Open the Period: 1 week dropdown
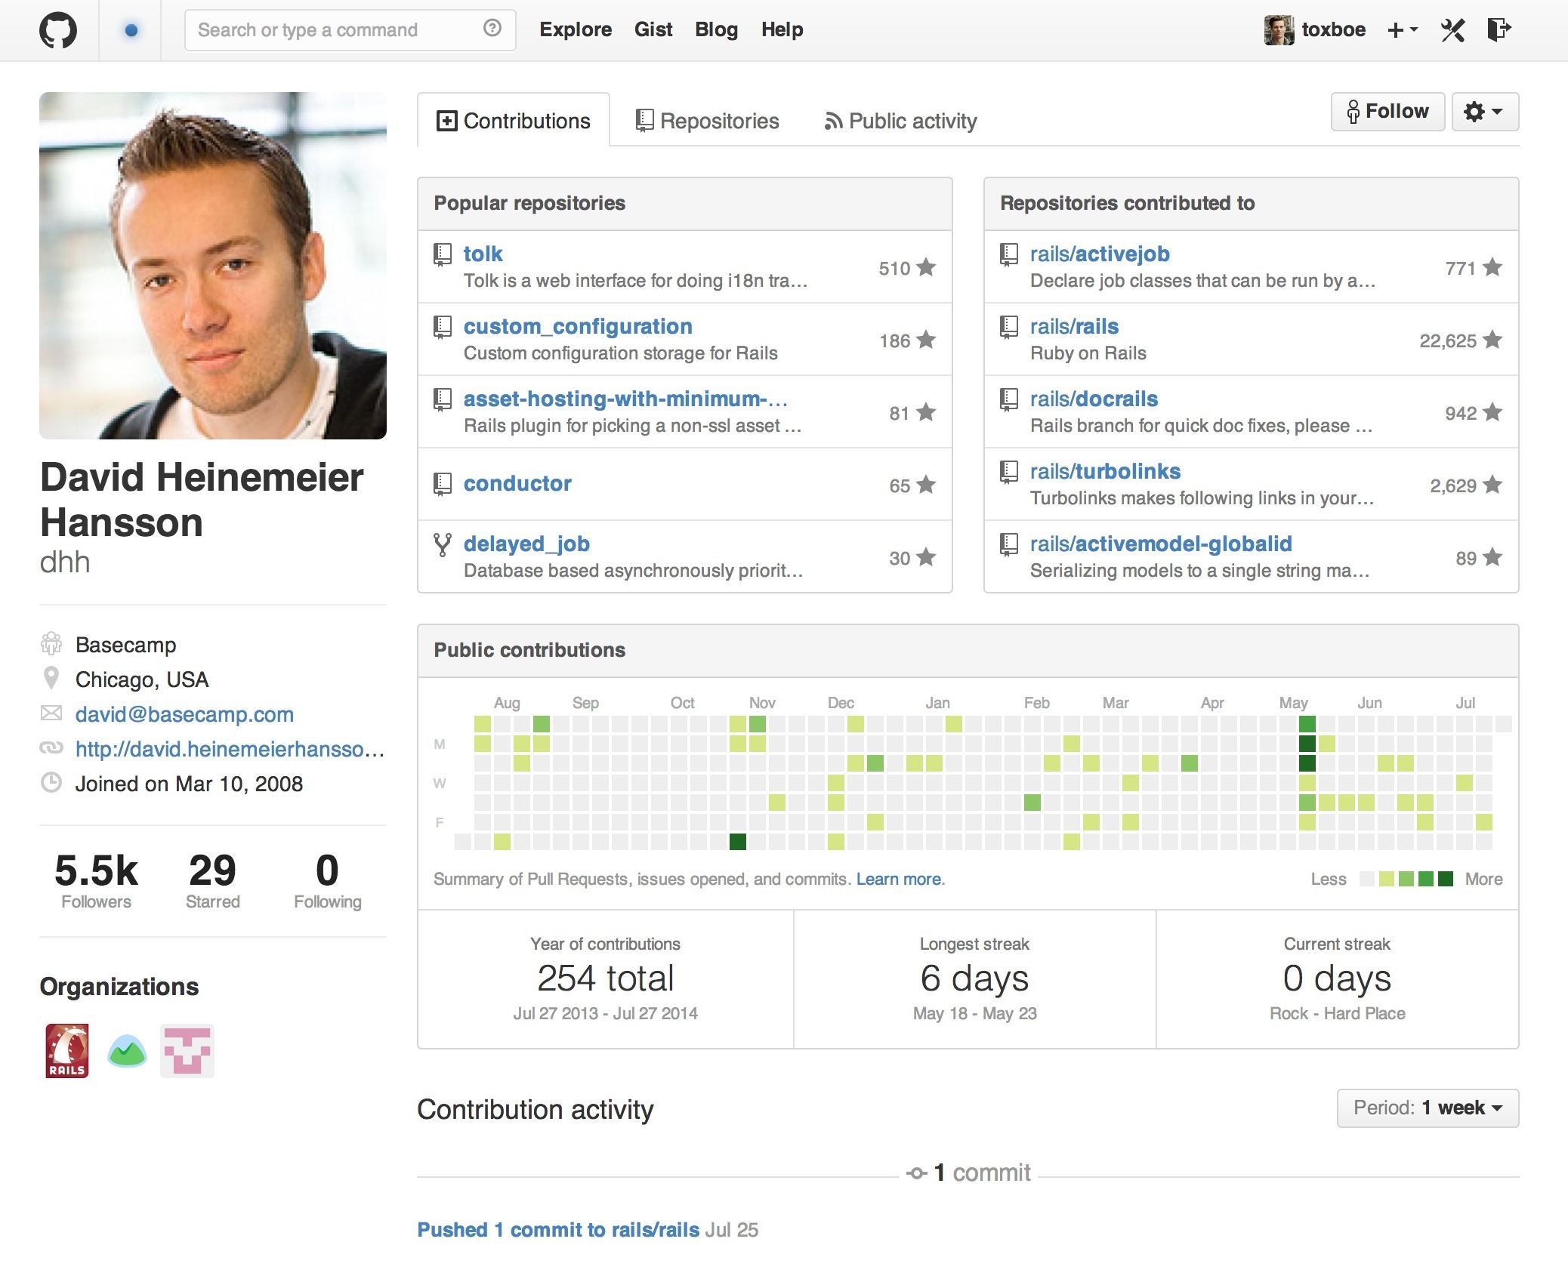Screen dimensions: 1568x1285 tap(1427, 1108)
